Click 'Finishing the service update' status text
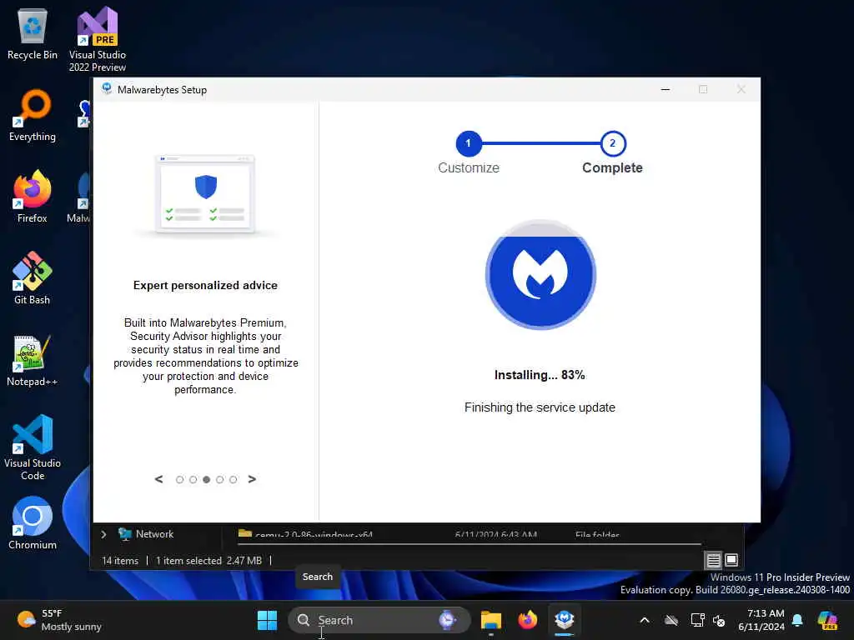 click(540, 407)
